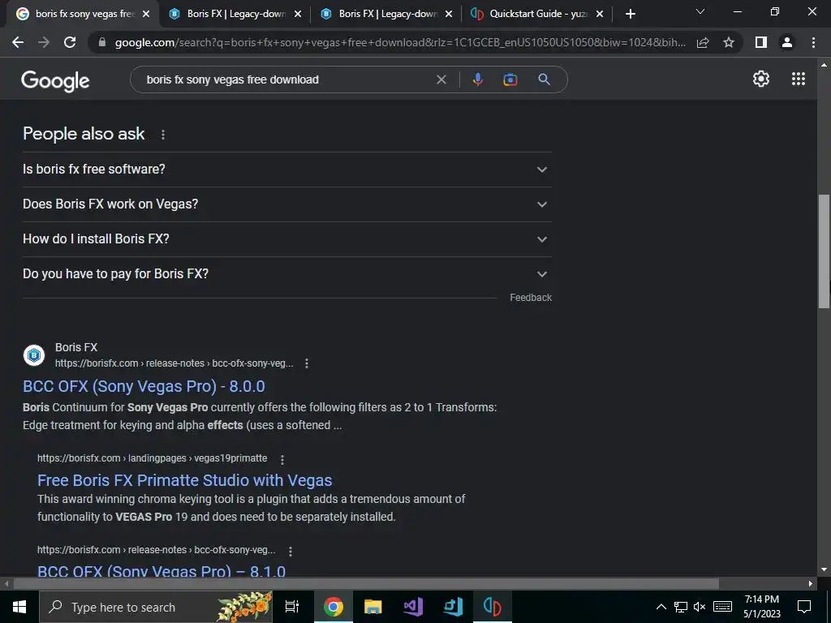Screen dimensions: 831x623
Task: Clear the Google search box text
Action: pos(441,79)
